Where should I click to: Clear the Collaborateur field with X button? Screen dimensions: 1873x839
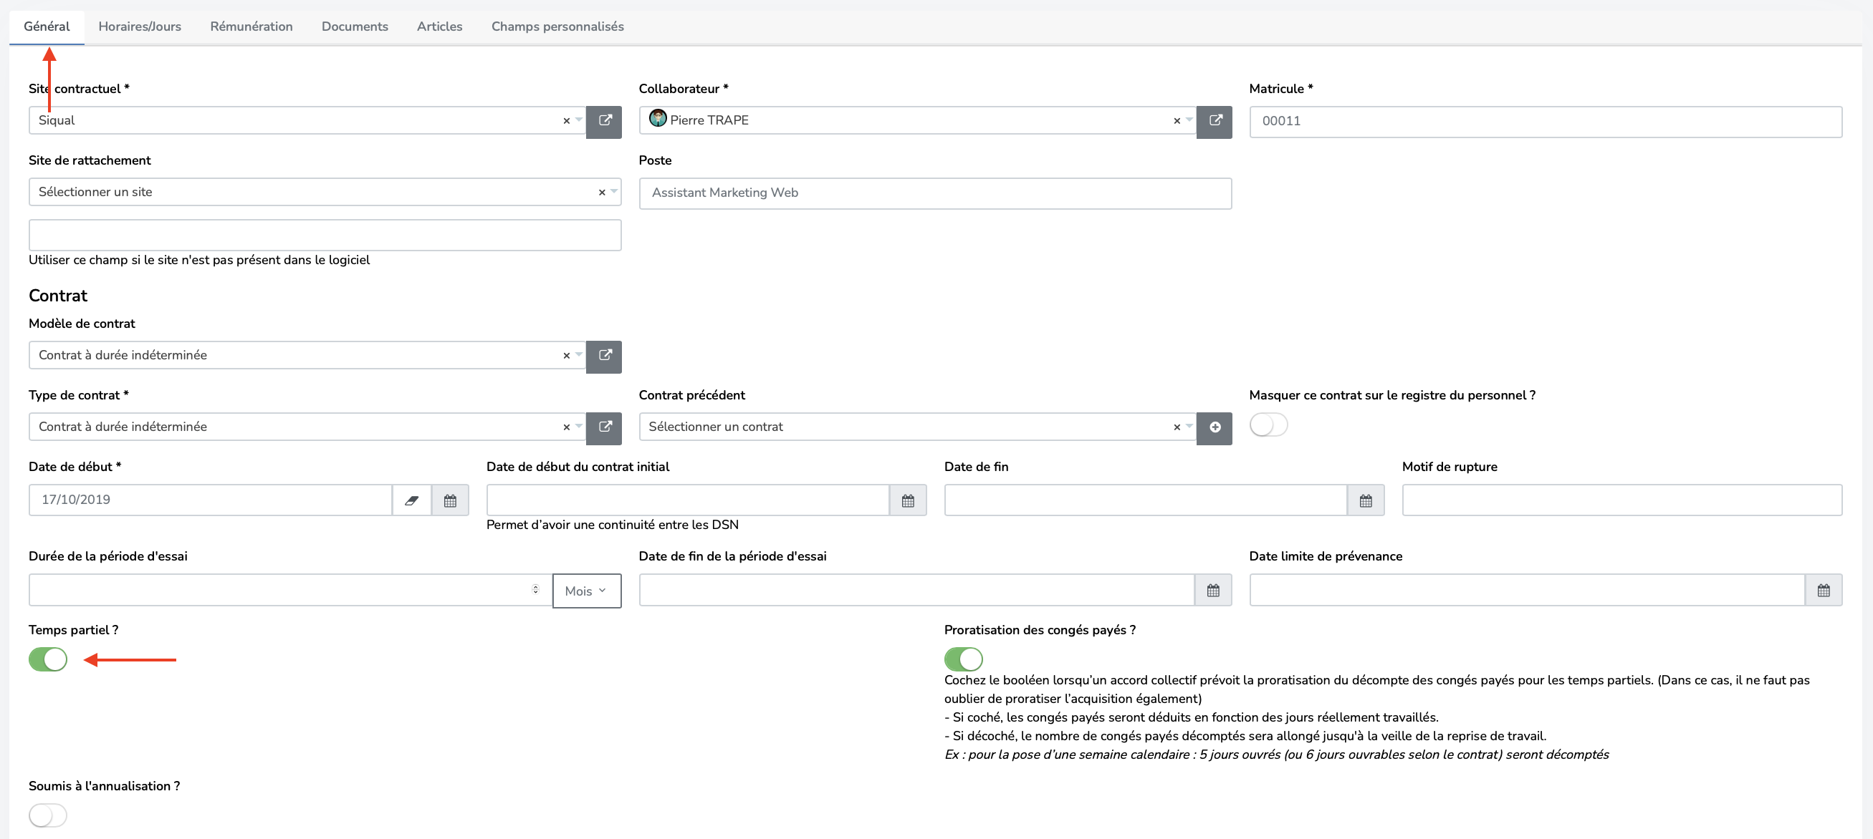pyautogui.click(x=1177, y=120)
